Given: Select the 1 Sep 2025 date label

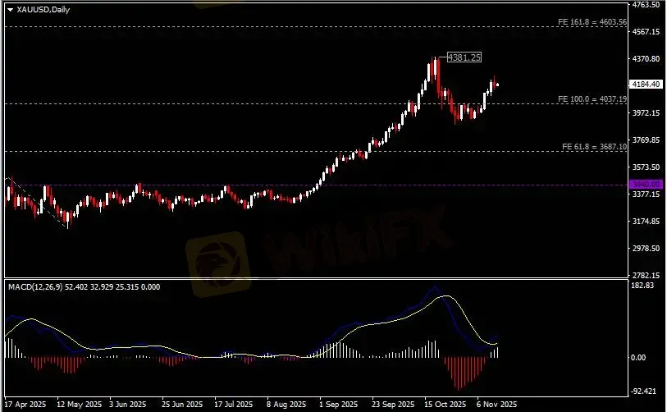Looking at the screenshot, I should [x=339, y=405].
